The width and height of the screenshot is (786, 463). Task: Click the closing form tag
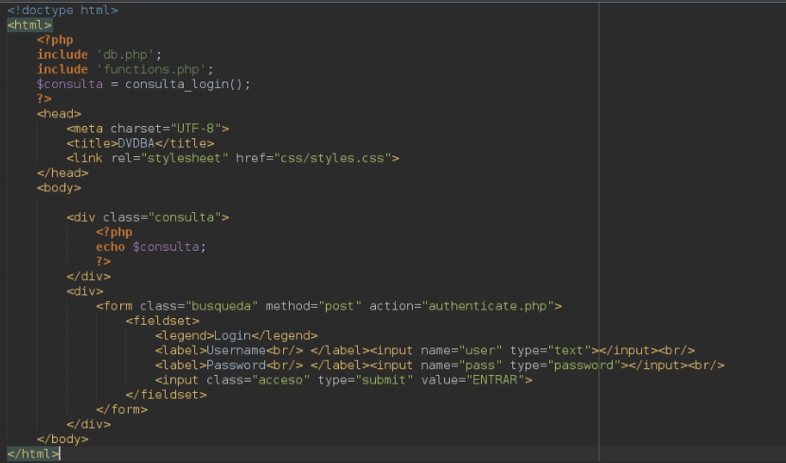coord(122,409)
